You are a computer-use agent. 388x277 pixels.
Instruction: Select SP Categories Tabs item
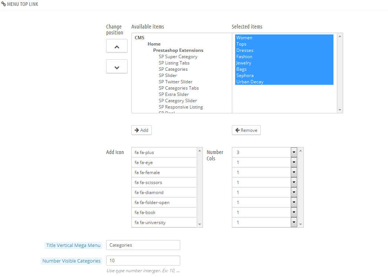[179, 88]
